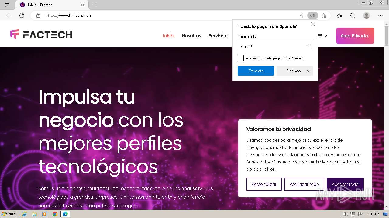Click the 'Valoramos tu privacidad' heading
389x218 pixels.
278,129
